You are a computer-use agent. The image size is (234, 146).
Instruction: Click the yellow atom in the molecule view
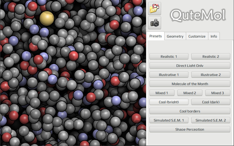click(47, 18)
